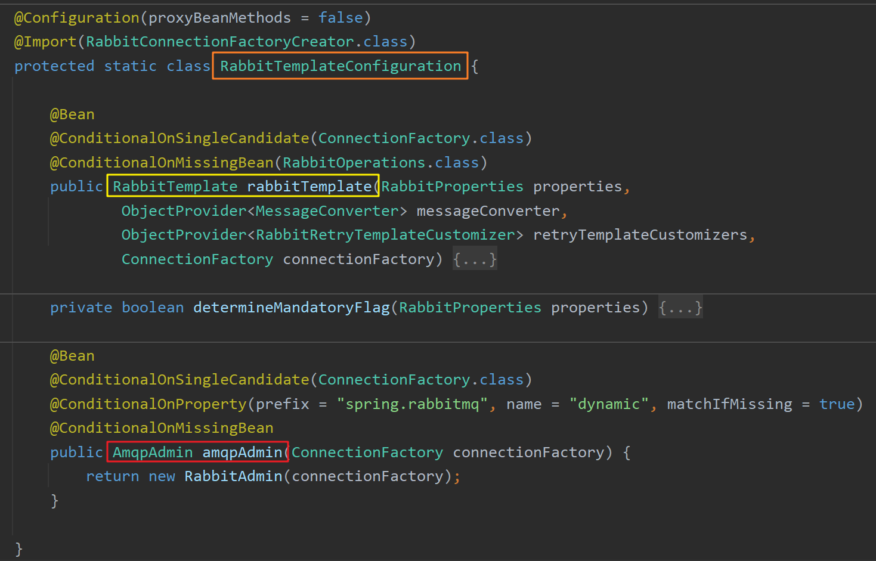Click the @Bean annotation above amqpAdmin
This screenshot has width=876, height=561.
(x=72, y=356)
